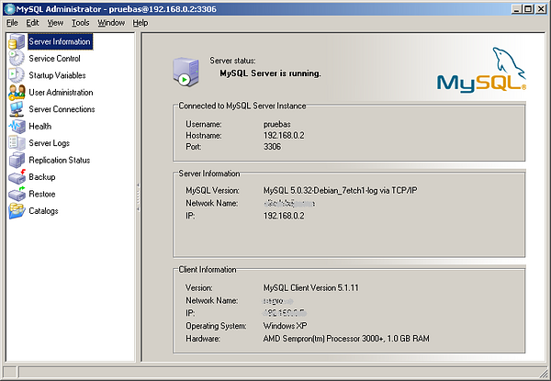This screenshot has width=551, height=381.
Task: Open the Catalogs folder icon
Action: [x=17, y=211]
